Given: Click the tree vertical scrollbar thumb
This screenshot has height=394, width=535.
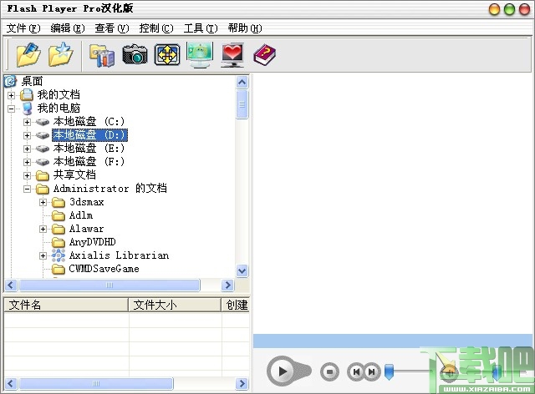Looking at the screenshot, I should tap(242, 104).
